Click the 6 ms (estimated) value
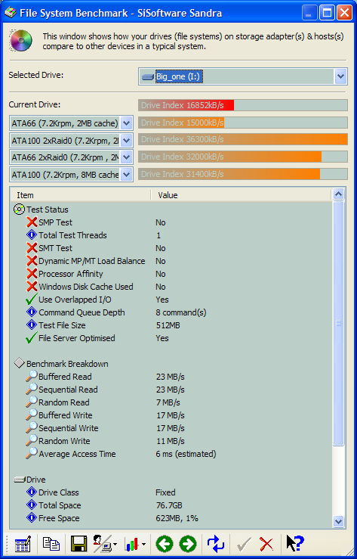The height and width of the screenshot is (559, 357). (x=186, y=454)
